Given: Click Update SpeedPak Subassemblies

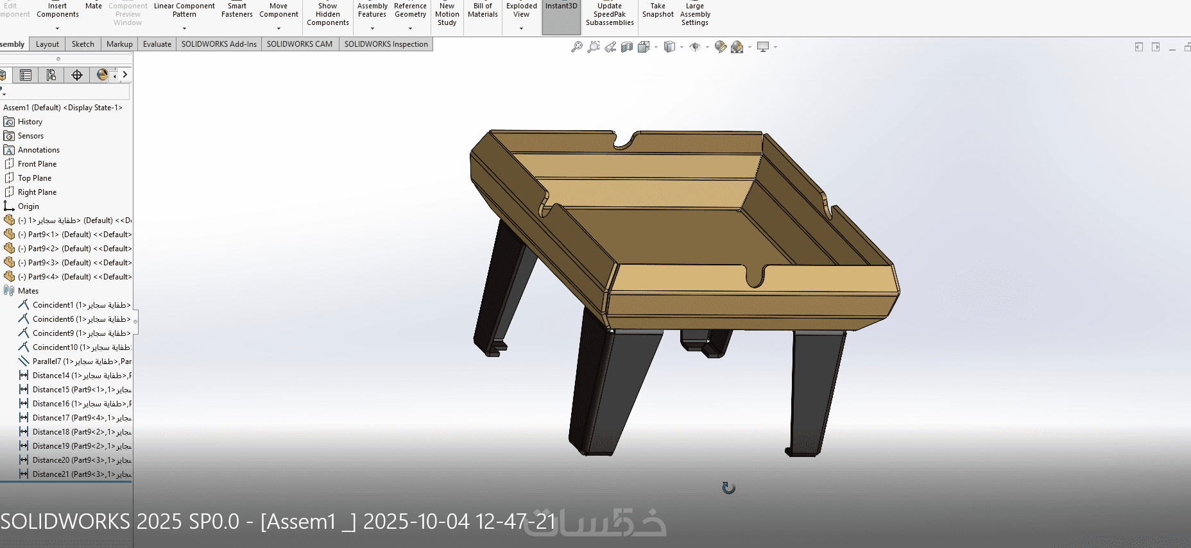Looking at the screenshot, I should tap(610, 14).
